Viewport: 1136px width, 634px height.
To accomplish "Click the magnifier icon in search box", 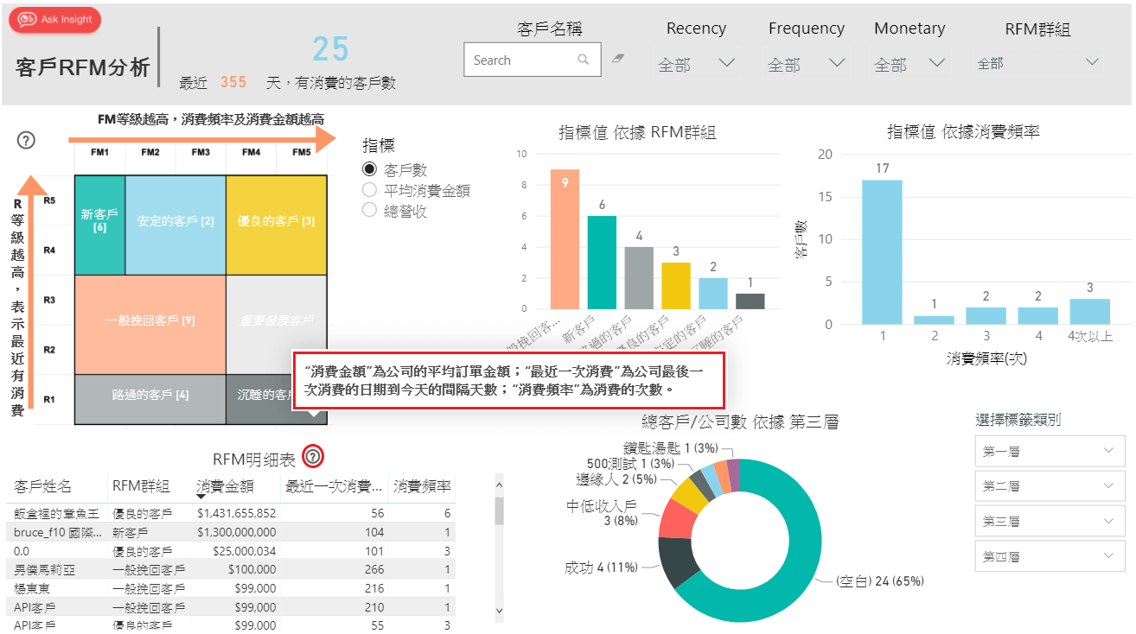I will coord(584,60).
